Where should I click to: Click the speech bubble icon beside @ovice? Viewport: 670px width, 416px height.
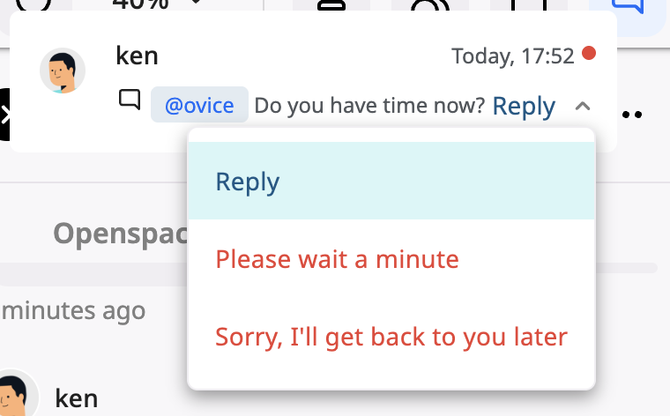[130, 100]
